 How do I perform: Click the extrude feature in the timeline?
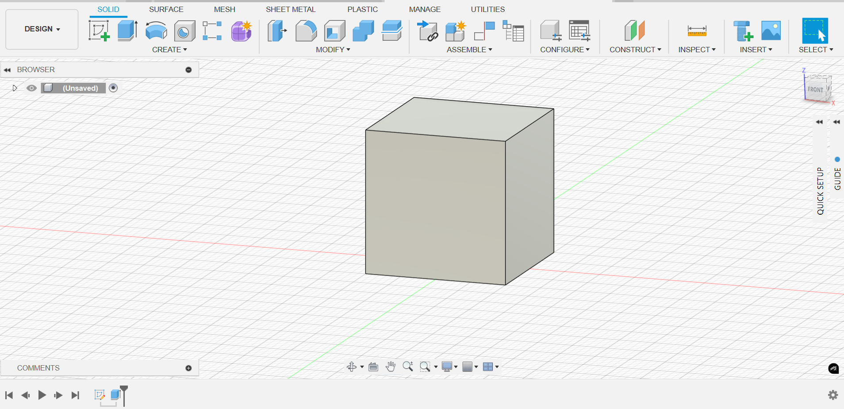115,394
